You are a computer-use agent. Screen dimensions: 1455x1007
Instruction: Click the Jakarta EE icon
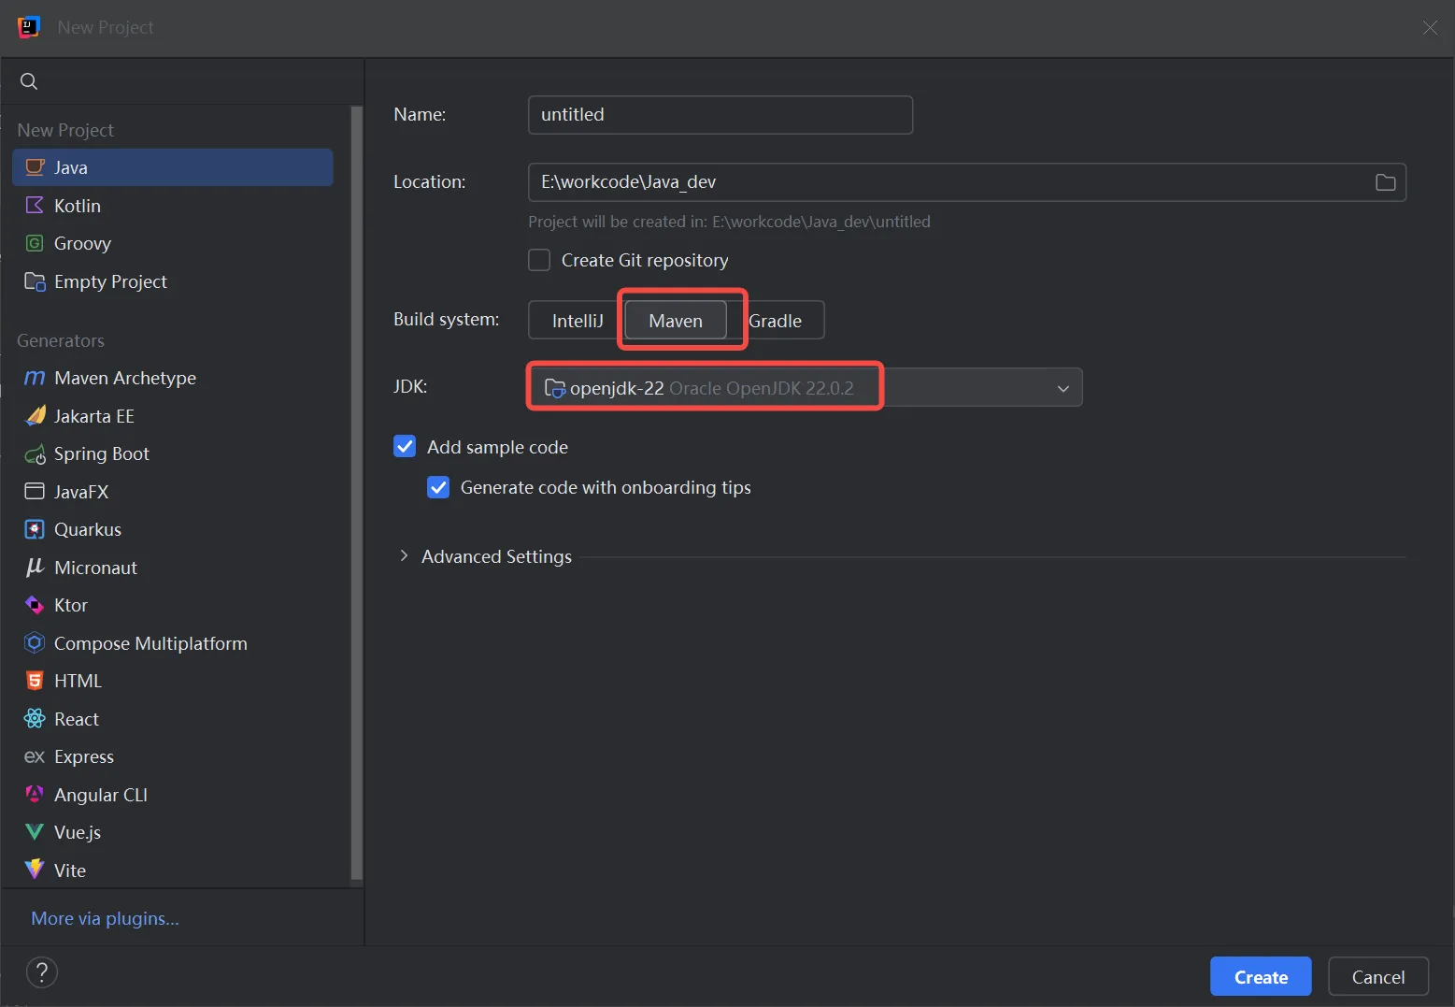pyautogui.click(x=35, y=415)
